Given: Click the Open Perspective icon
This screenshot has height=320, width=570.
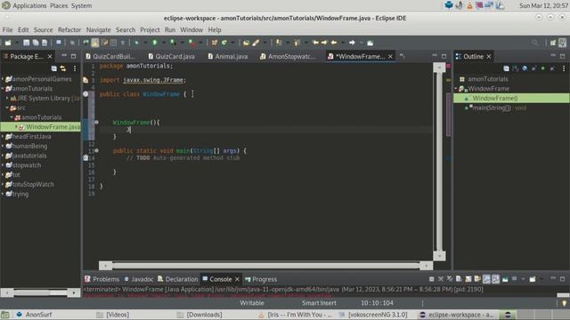Looking at the screenshot, I should coord(553,43).
